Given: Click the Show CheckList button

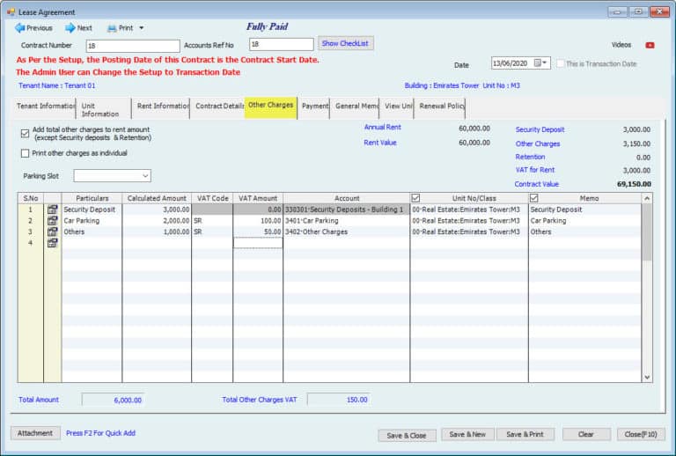Looking at the screenshot, I should pyautogui.click(x=346, y=43).
